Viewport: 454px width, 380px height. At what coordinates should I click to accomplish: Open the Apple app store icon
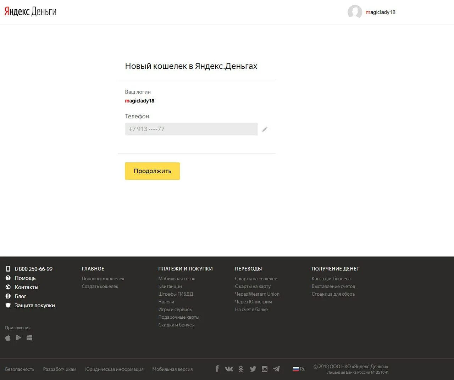[8, 338]
